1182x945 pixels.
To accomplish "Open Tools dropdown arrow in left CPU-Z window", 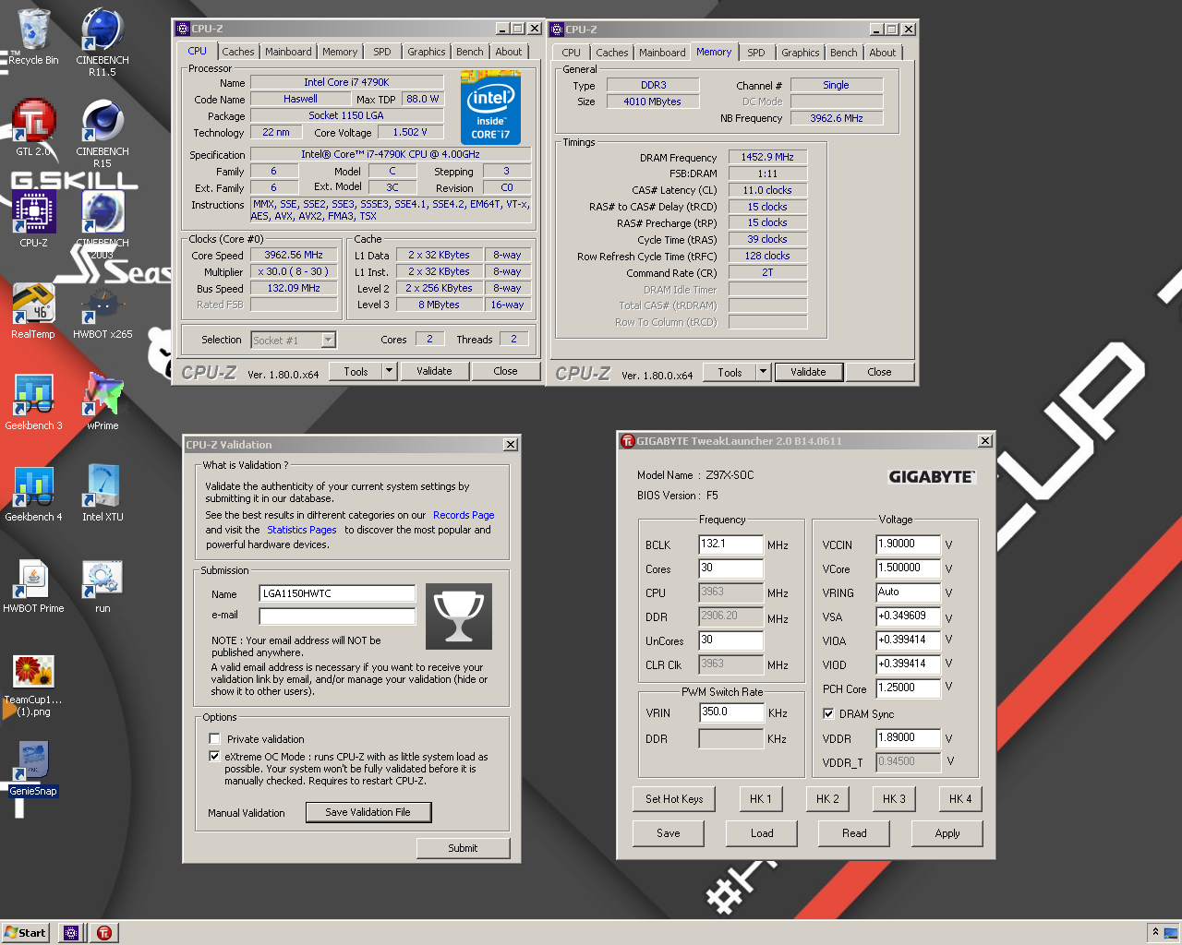I will click(x=390, y=371).
